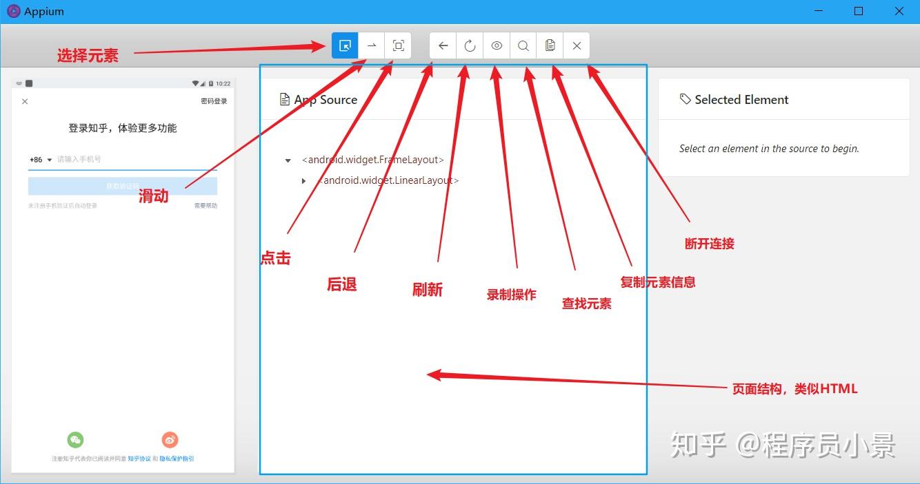Expand the android.widget.LinearLayout node
920x484 pixels.
coord(303,181)
